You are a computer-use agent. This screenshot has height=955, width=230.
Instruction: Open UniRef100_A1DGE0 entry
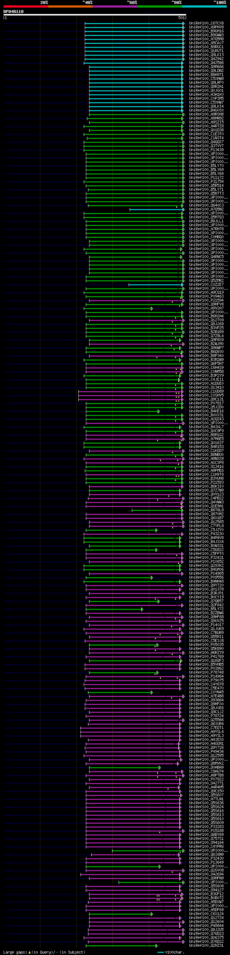pos(206,383)
